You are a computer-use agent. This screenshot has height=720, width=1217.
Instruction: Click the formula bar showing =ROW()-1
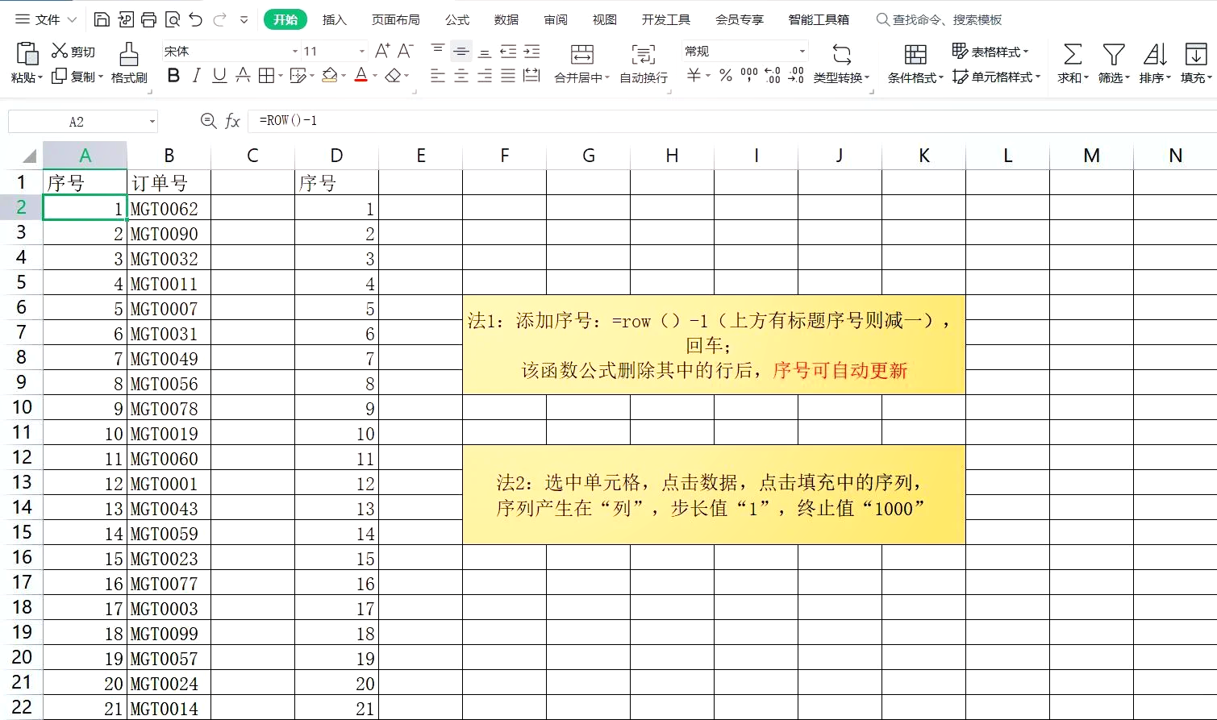click(x=732, y=121)
